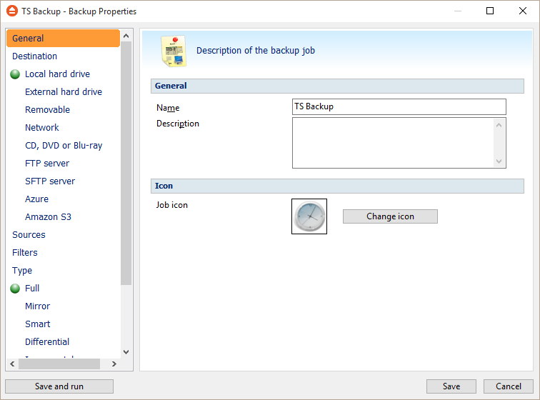Screen dimensions: 540x400
Task: Click the Icon section header
Action: click(337, 186)
